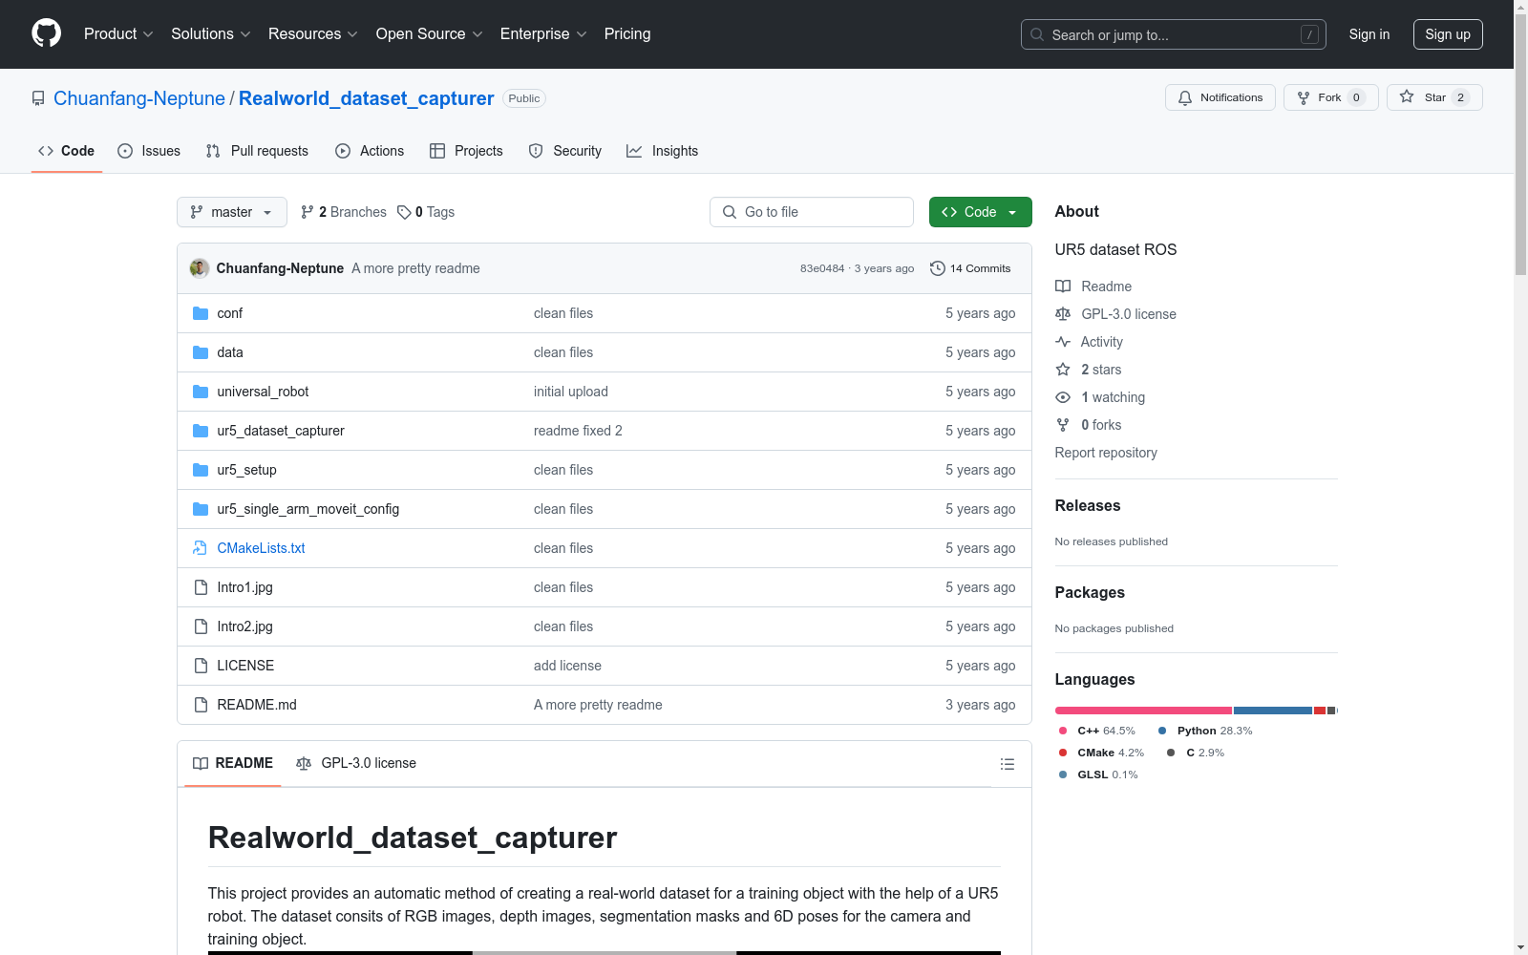Click the Sign in link
This screenshot has height=955, width=1528.
1369,34
